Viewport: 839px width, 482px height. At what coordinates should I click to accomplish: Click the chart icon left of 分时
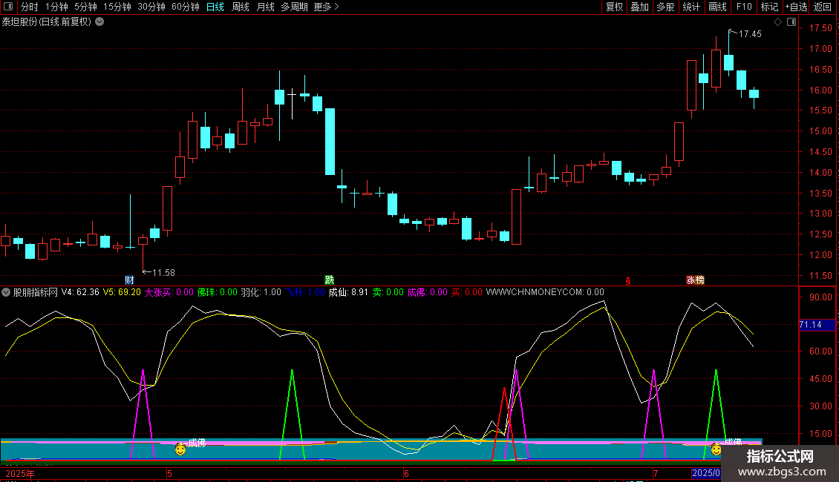8,7
